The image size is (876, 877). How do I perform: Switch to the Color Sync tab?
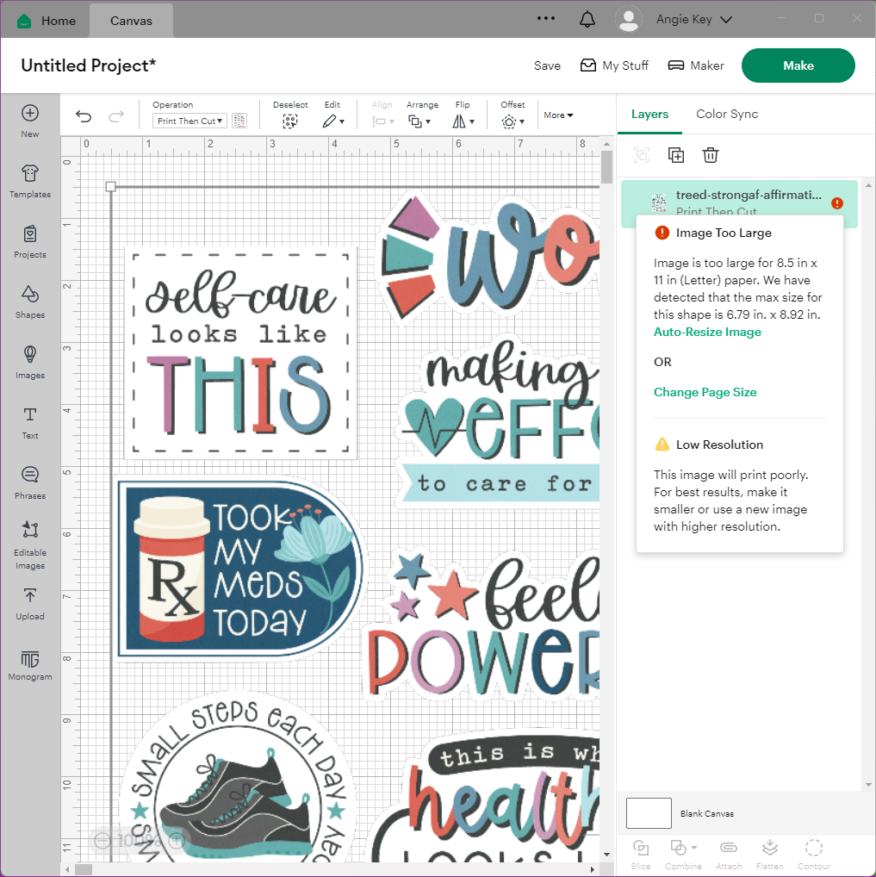point(726,114)
